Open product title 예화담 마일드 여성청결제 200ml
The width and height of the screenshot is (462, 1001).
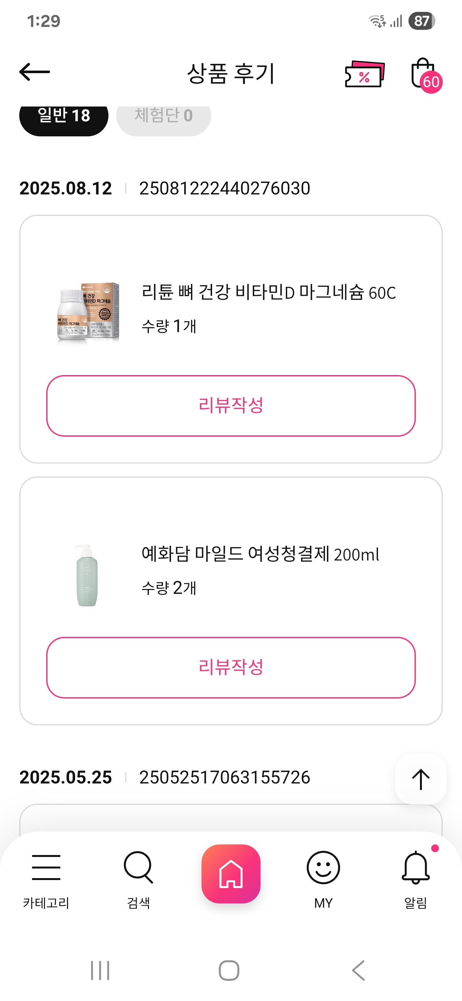point(260,554)
